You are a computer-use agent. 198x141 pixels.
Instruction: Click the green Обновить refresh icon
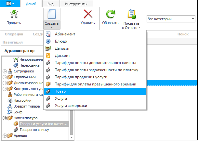point(111,14)
